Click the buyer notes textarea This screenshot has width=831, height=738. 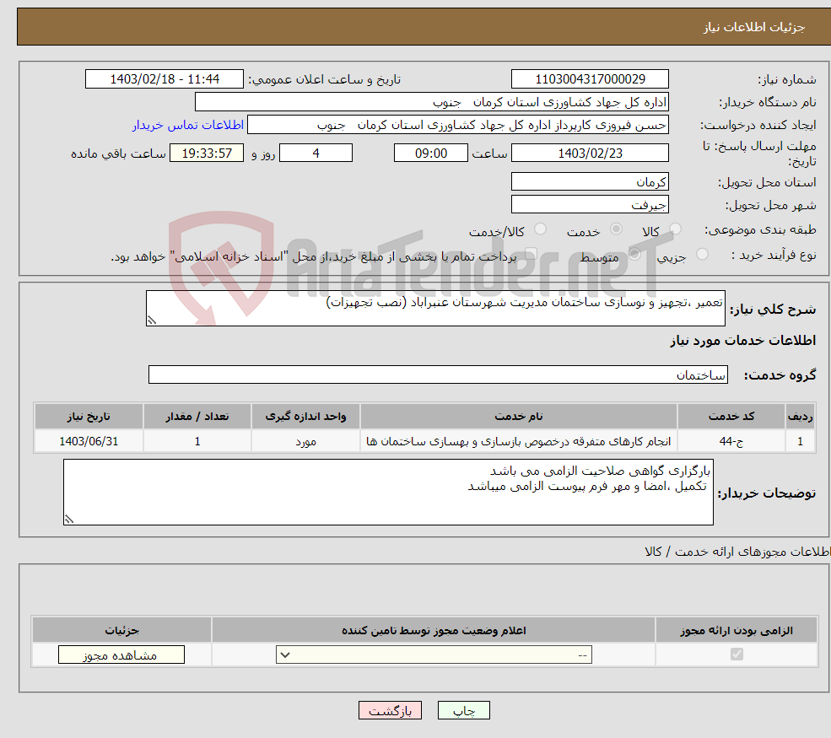(388, 493)
